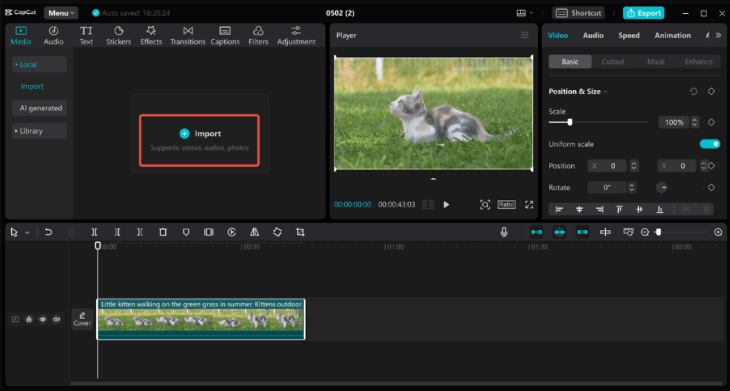Screen dimensions: 730x391
Task: Add a marker to timeline
Action: 186,232
